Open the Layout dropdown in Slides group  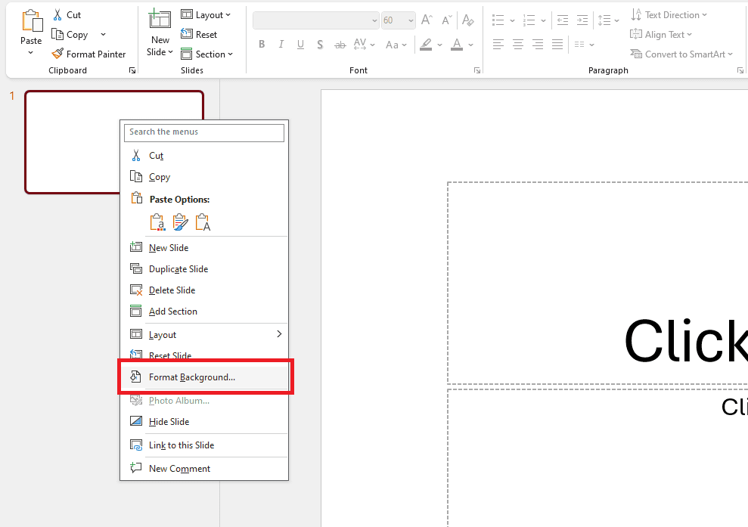click(x=206, y=15)
